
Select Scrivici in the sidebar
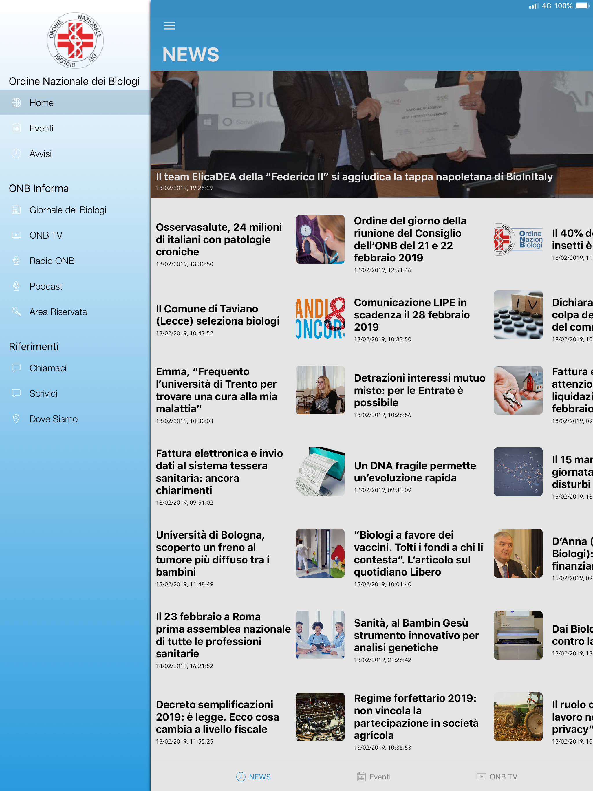point(43,393)
